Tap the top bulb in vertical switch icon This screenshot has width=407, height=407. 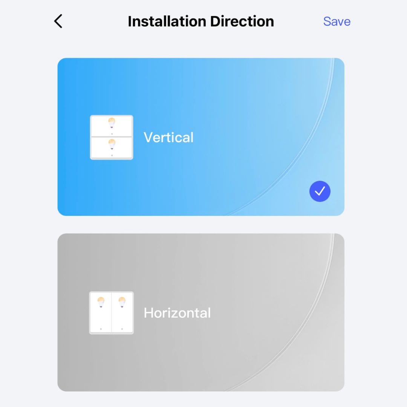[x=112, y=123]
